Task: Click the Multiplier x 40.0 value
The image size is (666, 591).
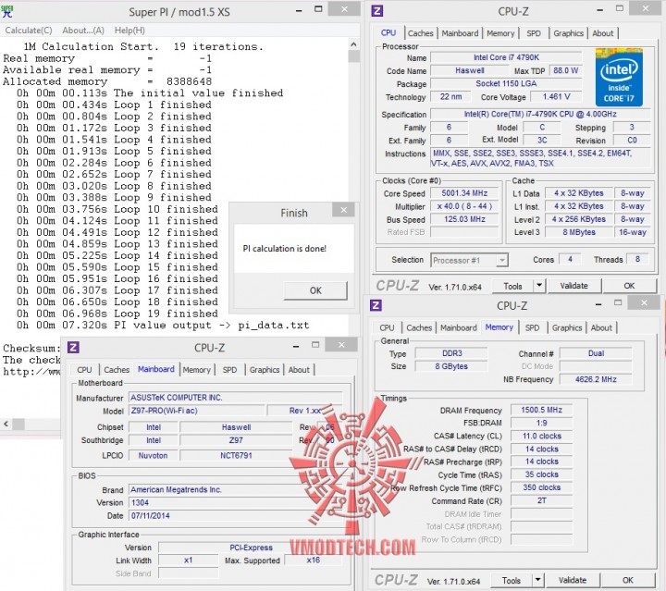Action: (464, 206)
